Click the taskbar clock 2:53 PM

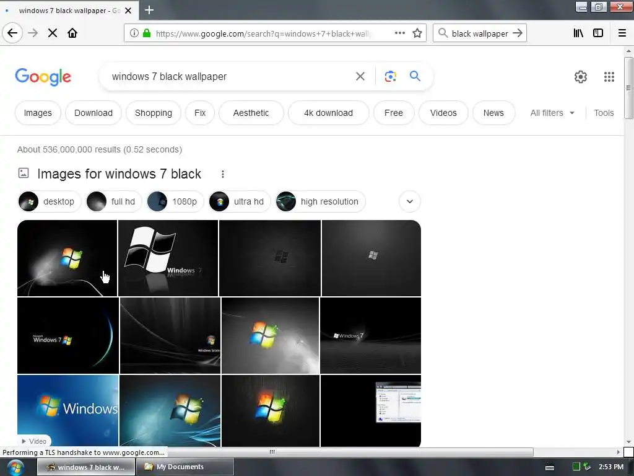(x=611, y=467)
